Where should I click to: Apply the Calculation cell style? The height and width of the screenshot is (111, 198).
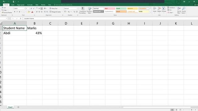click(x=144, y=8)
